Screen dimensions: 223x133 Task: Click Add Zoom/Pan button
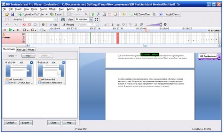click(x=140, y=14)
